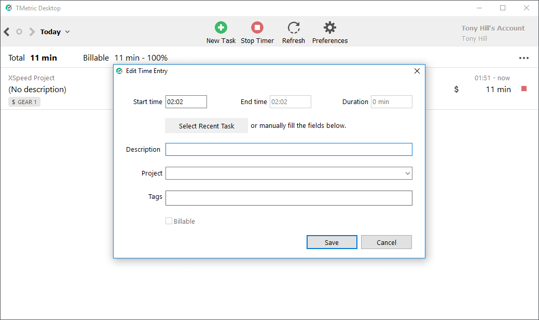Viewport: 539px width, 320px height.
Task: Open the Today date dropdown
Action: pyautogui.click(x=55, y=32)
